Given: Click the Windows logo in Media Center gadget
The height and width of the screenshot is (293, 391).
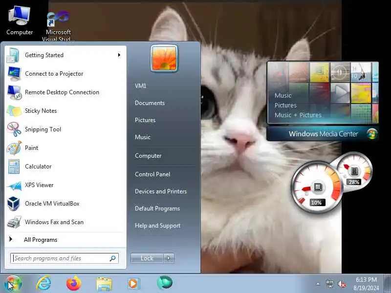Looking at the screenshot, I should (x=372, y=134).
